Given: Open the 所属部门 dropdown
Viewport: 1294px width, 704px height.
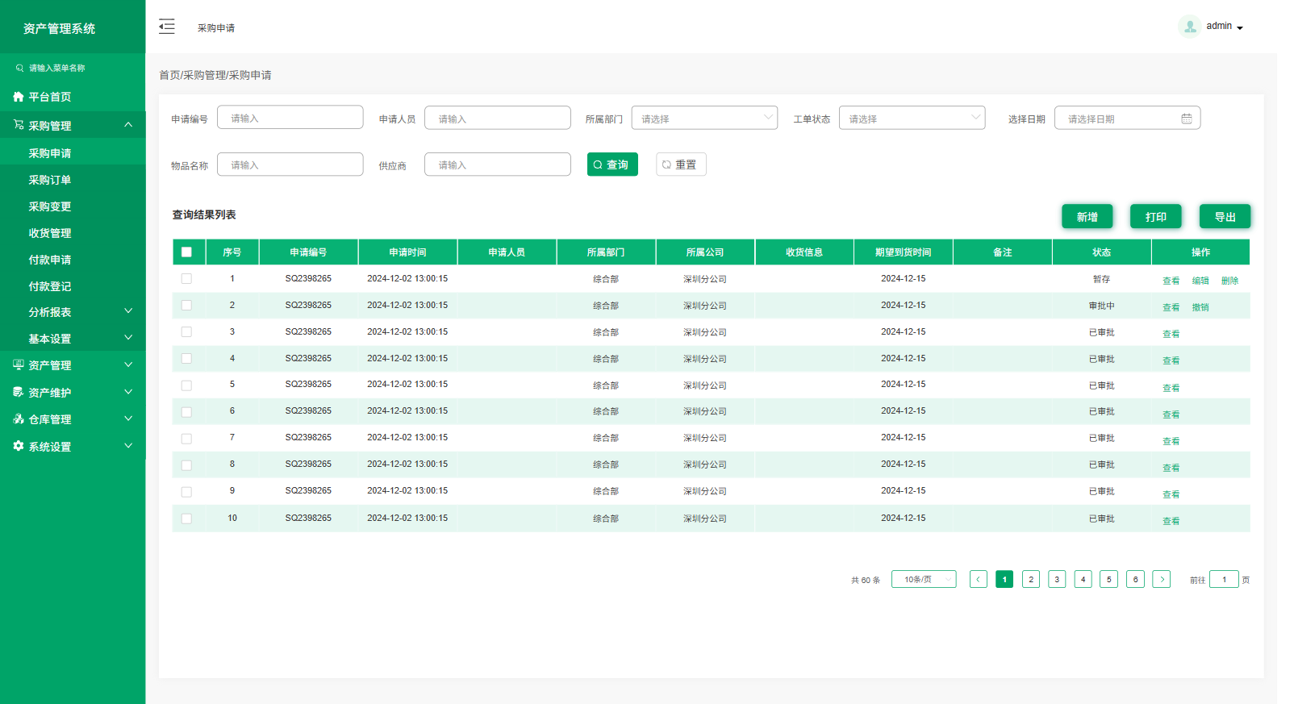Looking at the screenshot, I should [x=703, y=119].
